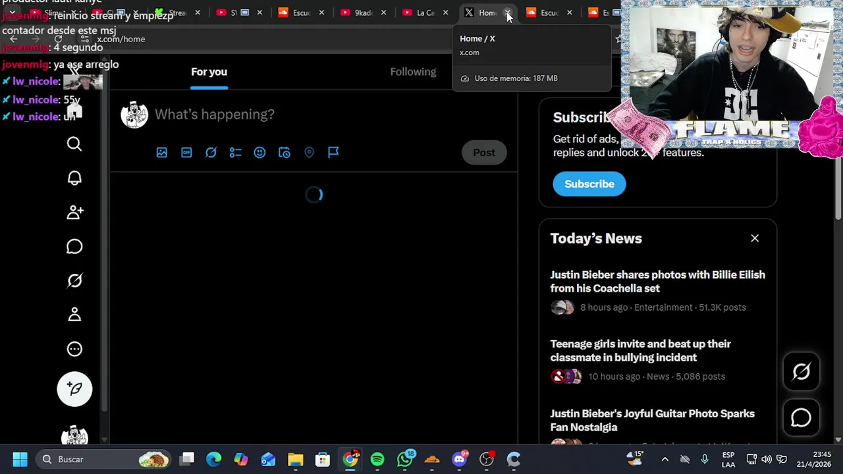Open the Search icon in X sidebar
Image resolution: width=843 pixels, height=474 pixels.
point(74,144)
